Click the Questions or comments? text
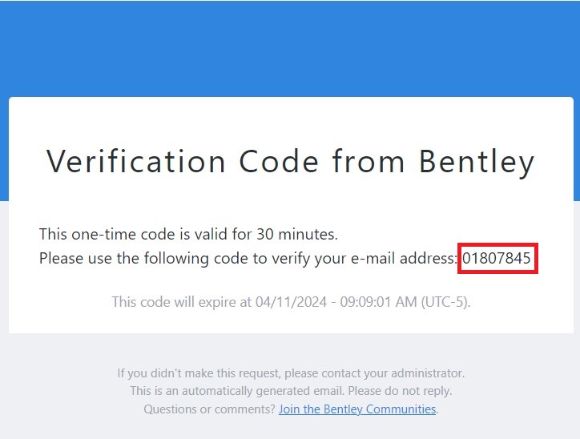Image resolution: width=580 pixels, height=439 pixels. [209, 409]
